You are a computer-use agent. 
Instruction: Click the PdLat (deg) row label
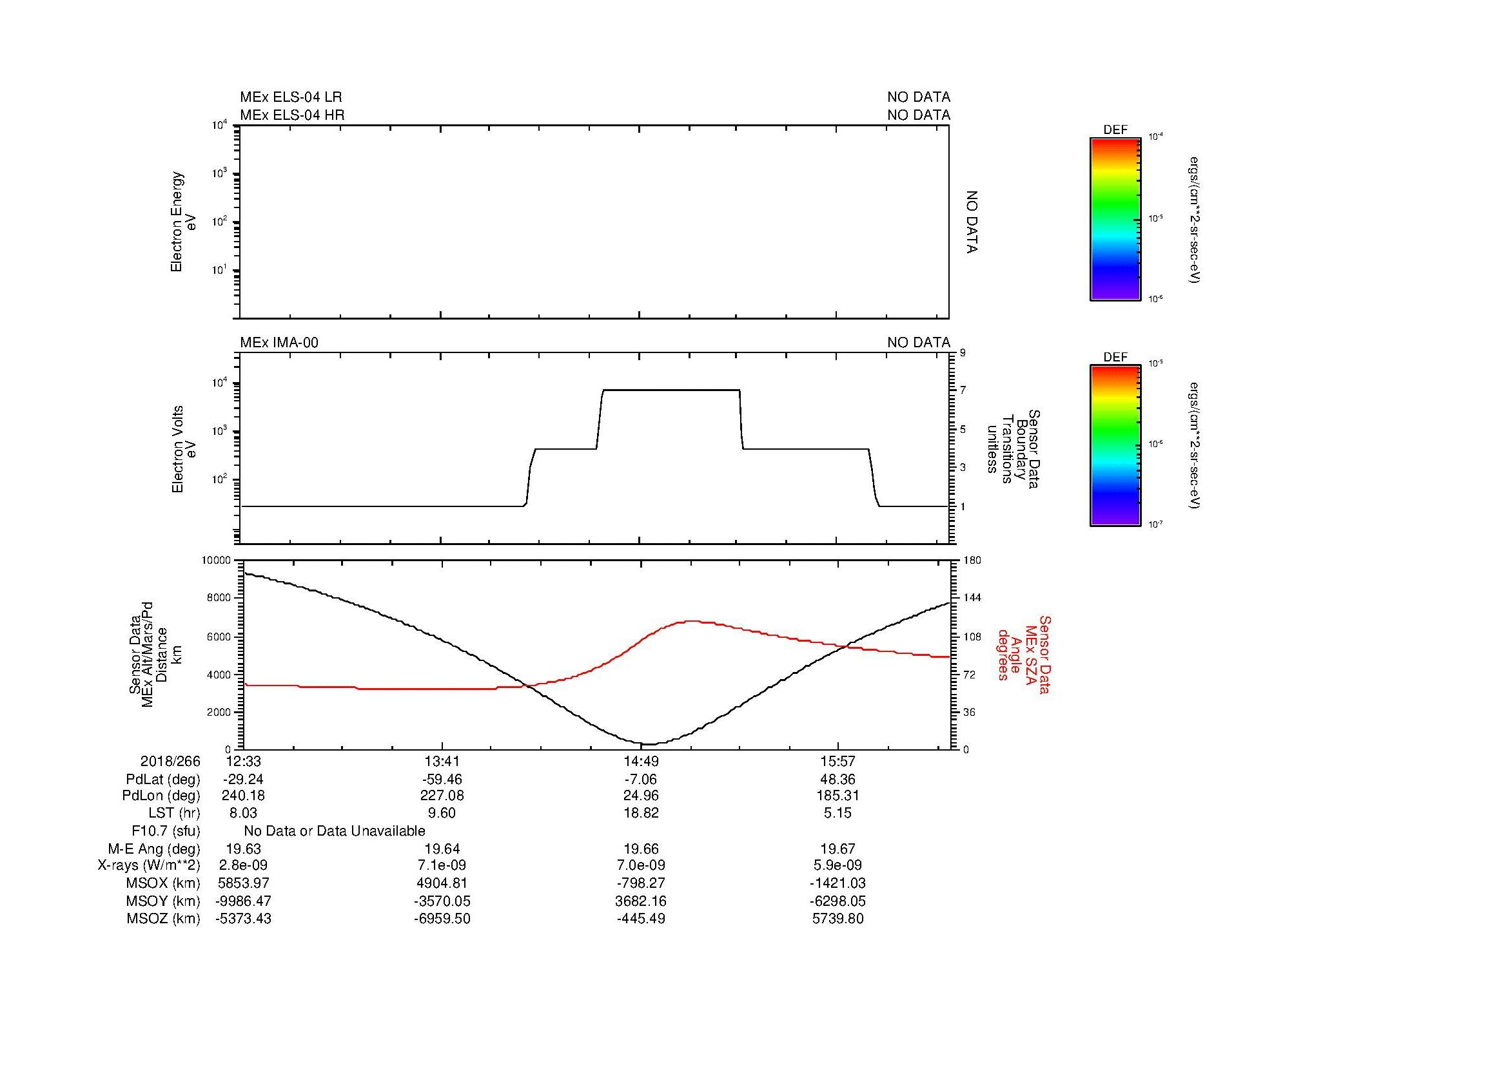coord(163,780)
